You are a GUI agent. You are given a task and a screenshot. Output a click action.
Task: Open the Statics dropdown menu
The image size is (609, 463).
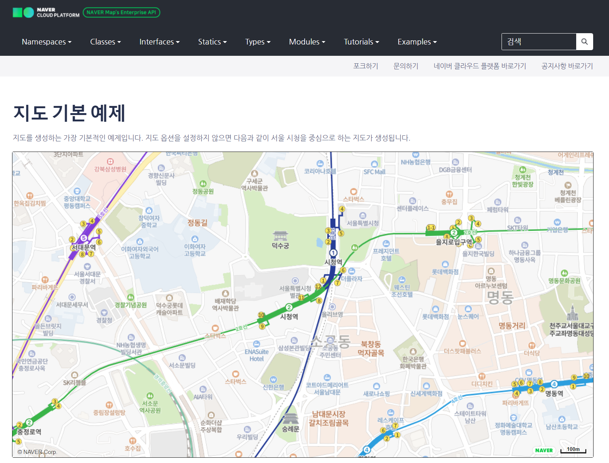(x=213, y=42)
